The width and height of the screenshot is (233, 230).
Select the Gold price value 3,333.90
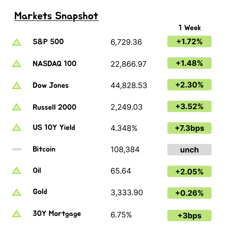point(127,193)
